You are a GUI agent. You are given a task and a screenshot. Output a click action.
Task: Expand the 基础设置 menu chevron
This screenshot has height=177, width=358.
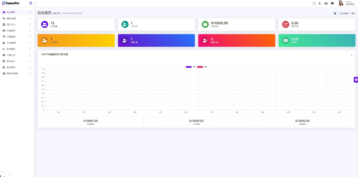30,18
